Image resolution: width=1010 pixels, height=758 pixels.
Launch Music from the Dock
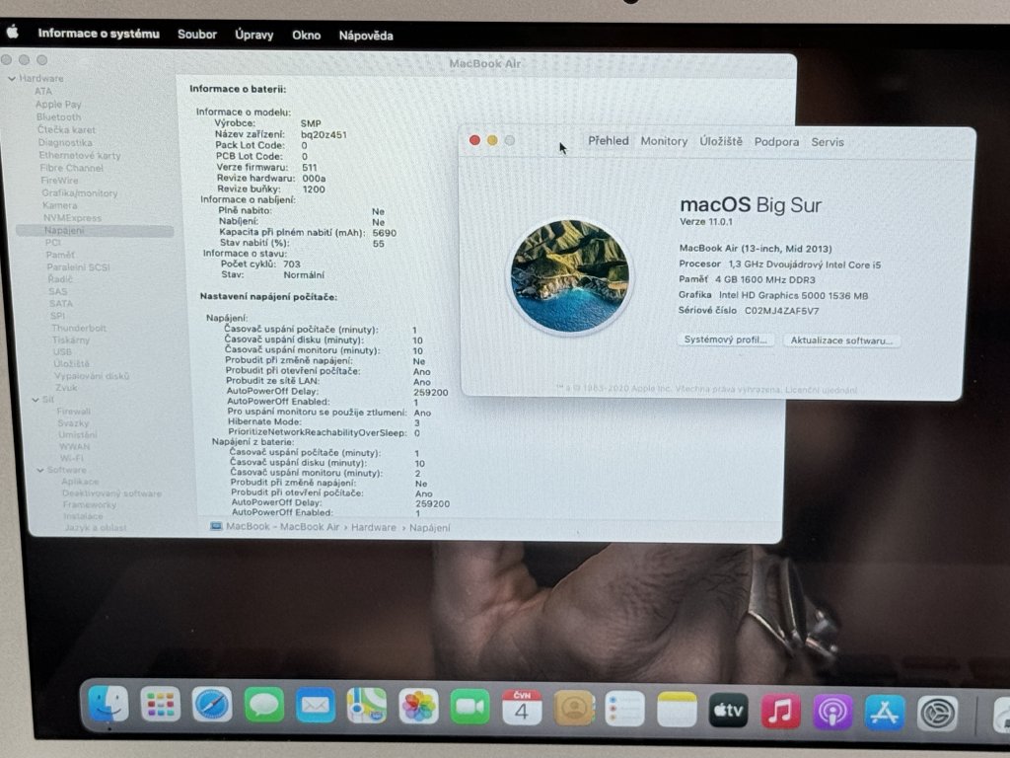pyautogui.click(x=780, y=713)
